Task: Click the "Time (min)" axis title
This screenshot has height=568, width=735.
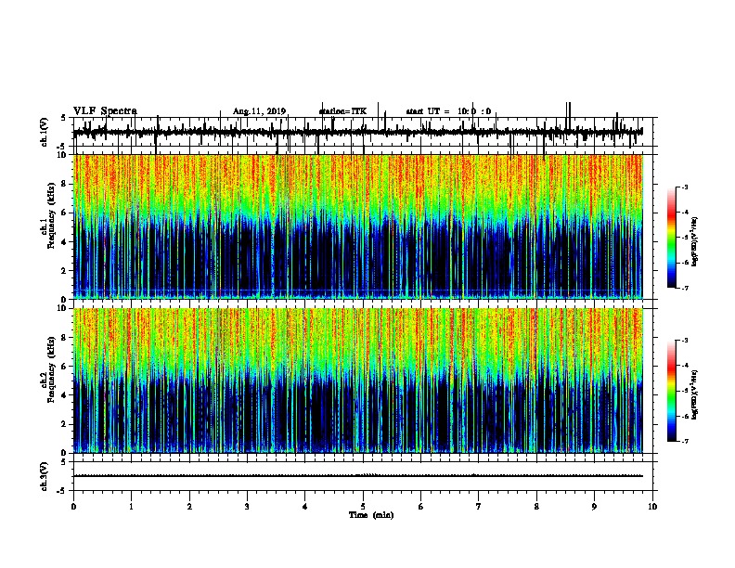Action: (371, 515)
